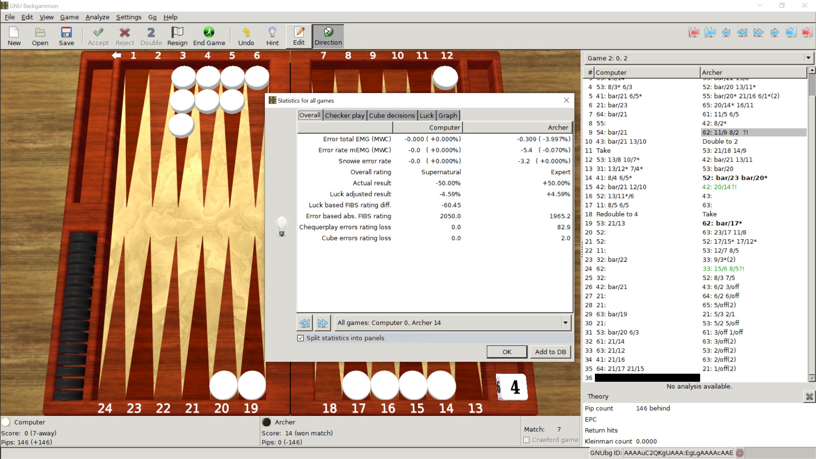Viewport: 816px width, 459px height.
Task: Click the Add to DB button
Action: [550, 352]
